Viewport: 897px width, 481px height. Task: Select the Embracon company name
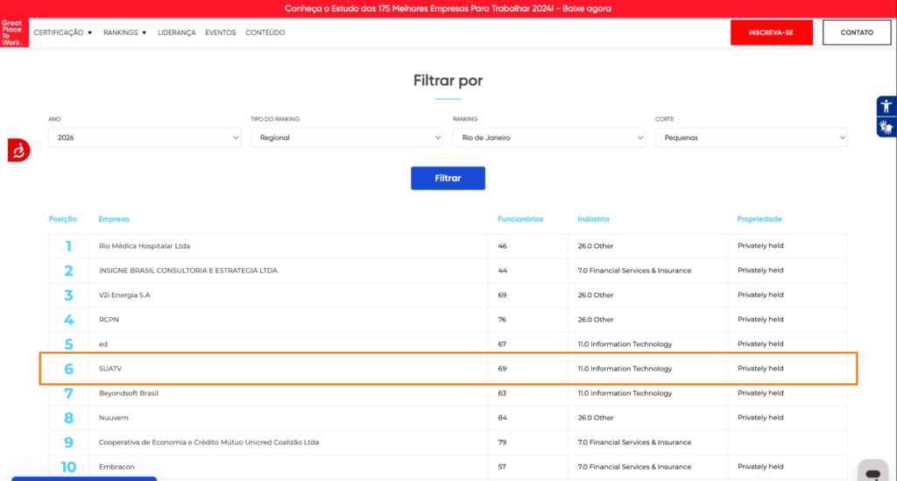pos(117,467)
